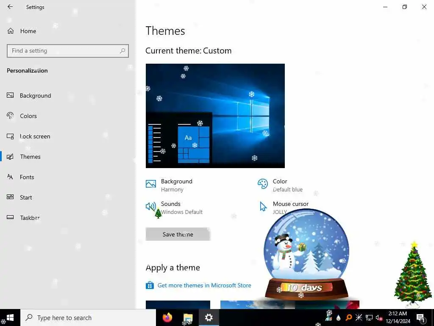Click the Start tiles icon in sidebar
This screenshot has height=326, width=434.
[x=10, y=197]
